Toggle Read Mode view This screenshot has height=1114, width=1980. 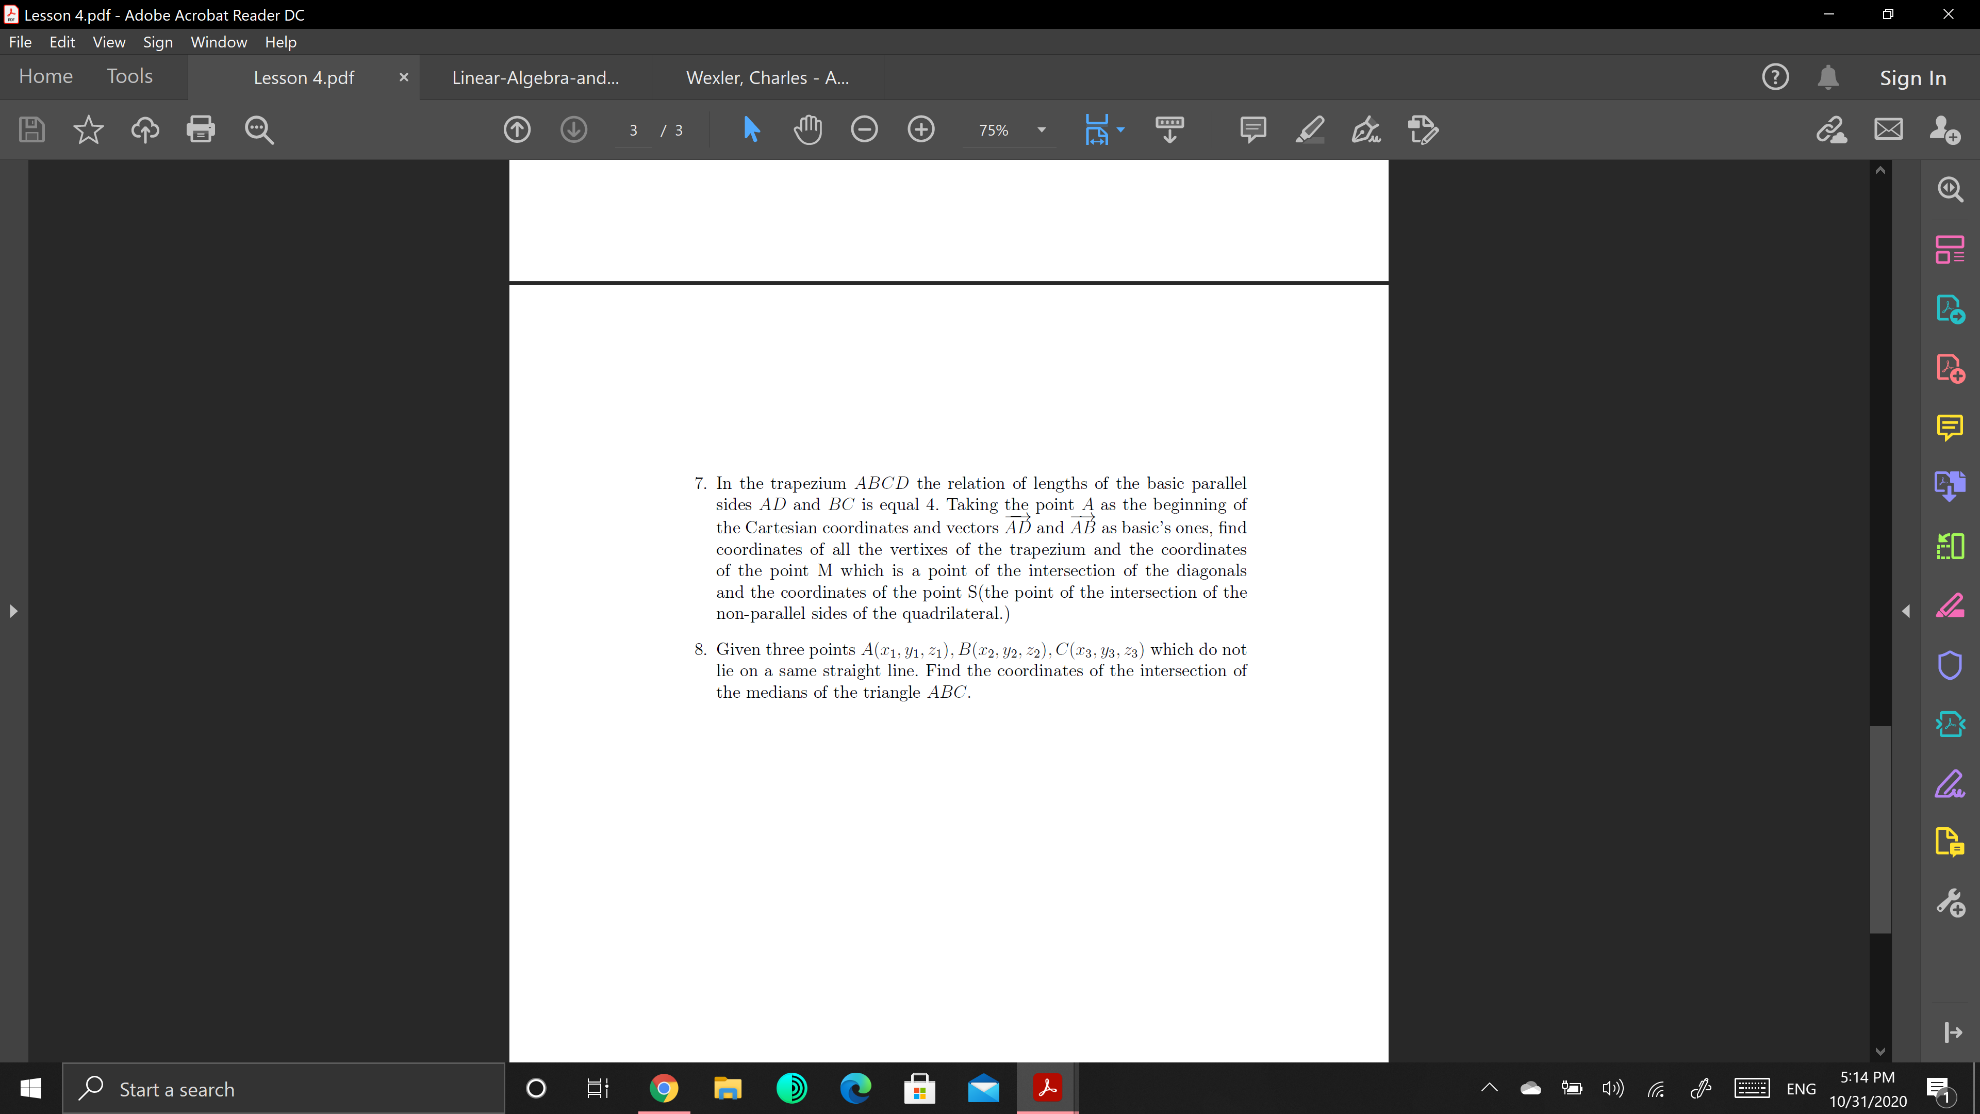(1169, 129)
